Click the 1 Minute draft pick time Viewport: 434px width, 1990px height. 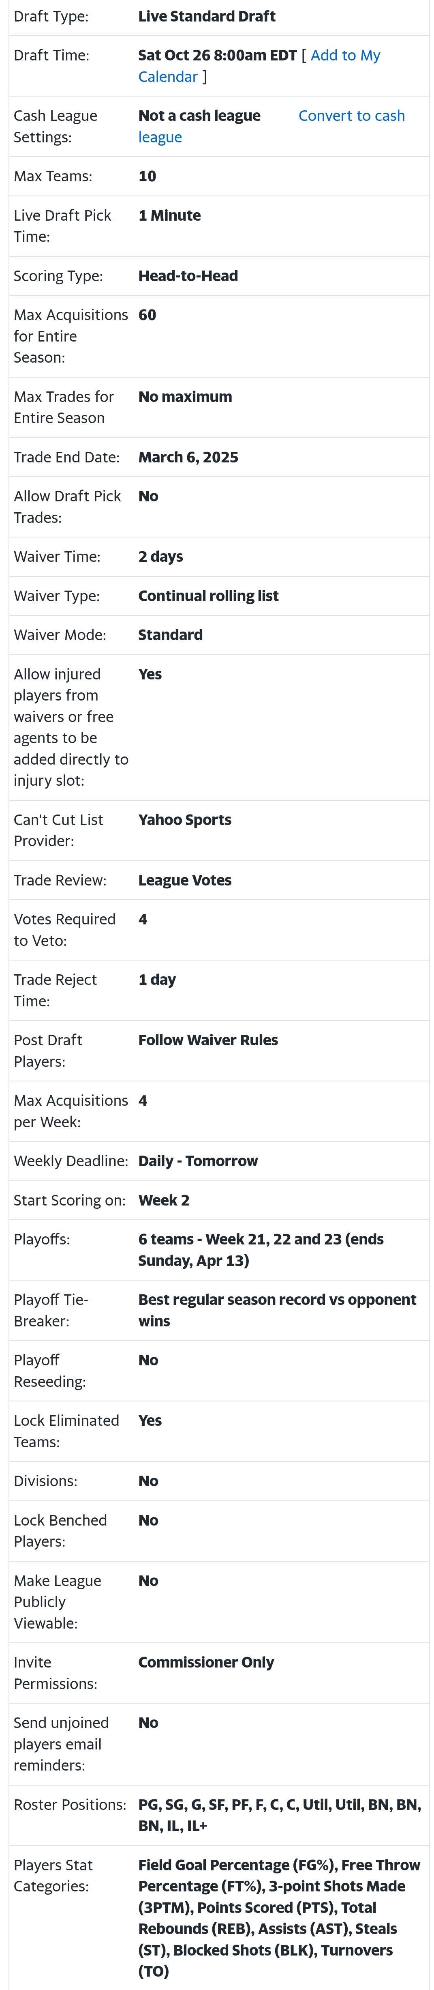(x=169, y=215)
